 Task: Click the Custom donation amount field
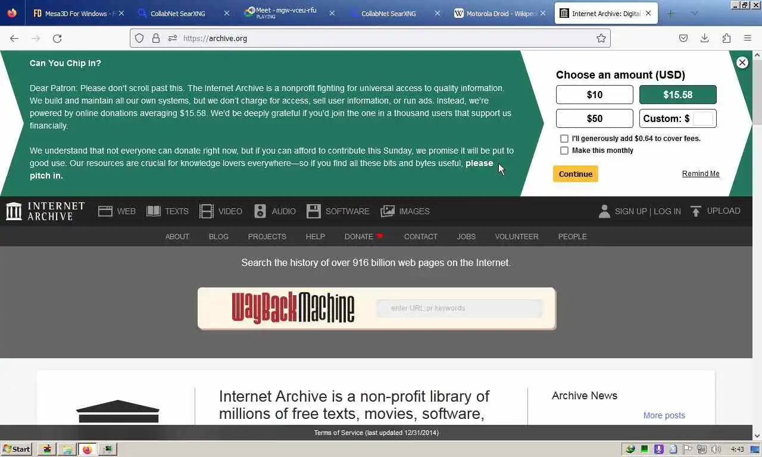pos(703,118)
